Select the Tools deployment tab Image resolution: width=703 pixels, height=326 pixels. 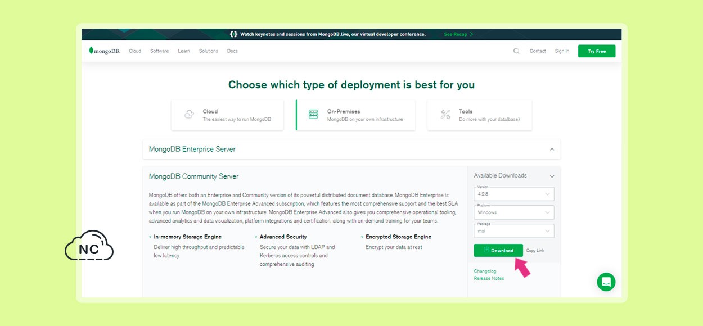[480, 115]
